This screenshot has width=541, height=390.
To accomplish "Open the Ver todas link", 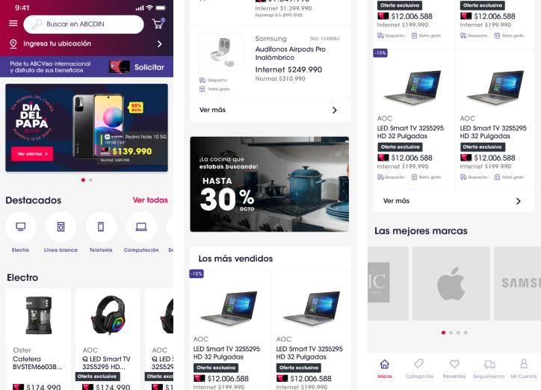I will (150, 200).
